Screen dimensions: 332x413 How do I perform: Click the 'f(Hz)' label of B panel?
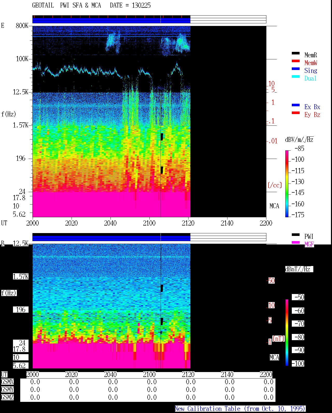click(9, 293)
